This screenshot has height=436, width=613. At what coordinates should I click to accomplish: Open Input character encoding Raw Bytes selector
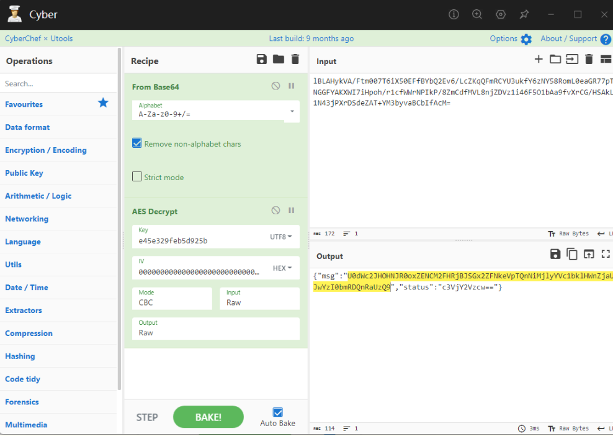coord(568,234)
